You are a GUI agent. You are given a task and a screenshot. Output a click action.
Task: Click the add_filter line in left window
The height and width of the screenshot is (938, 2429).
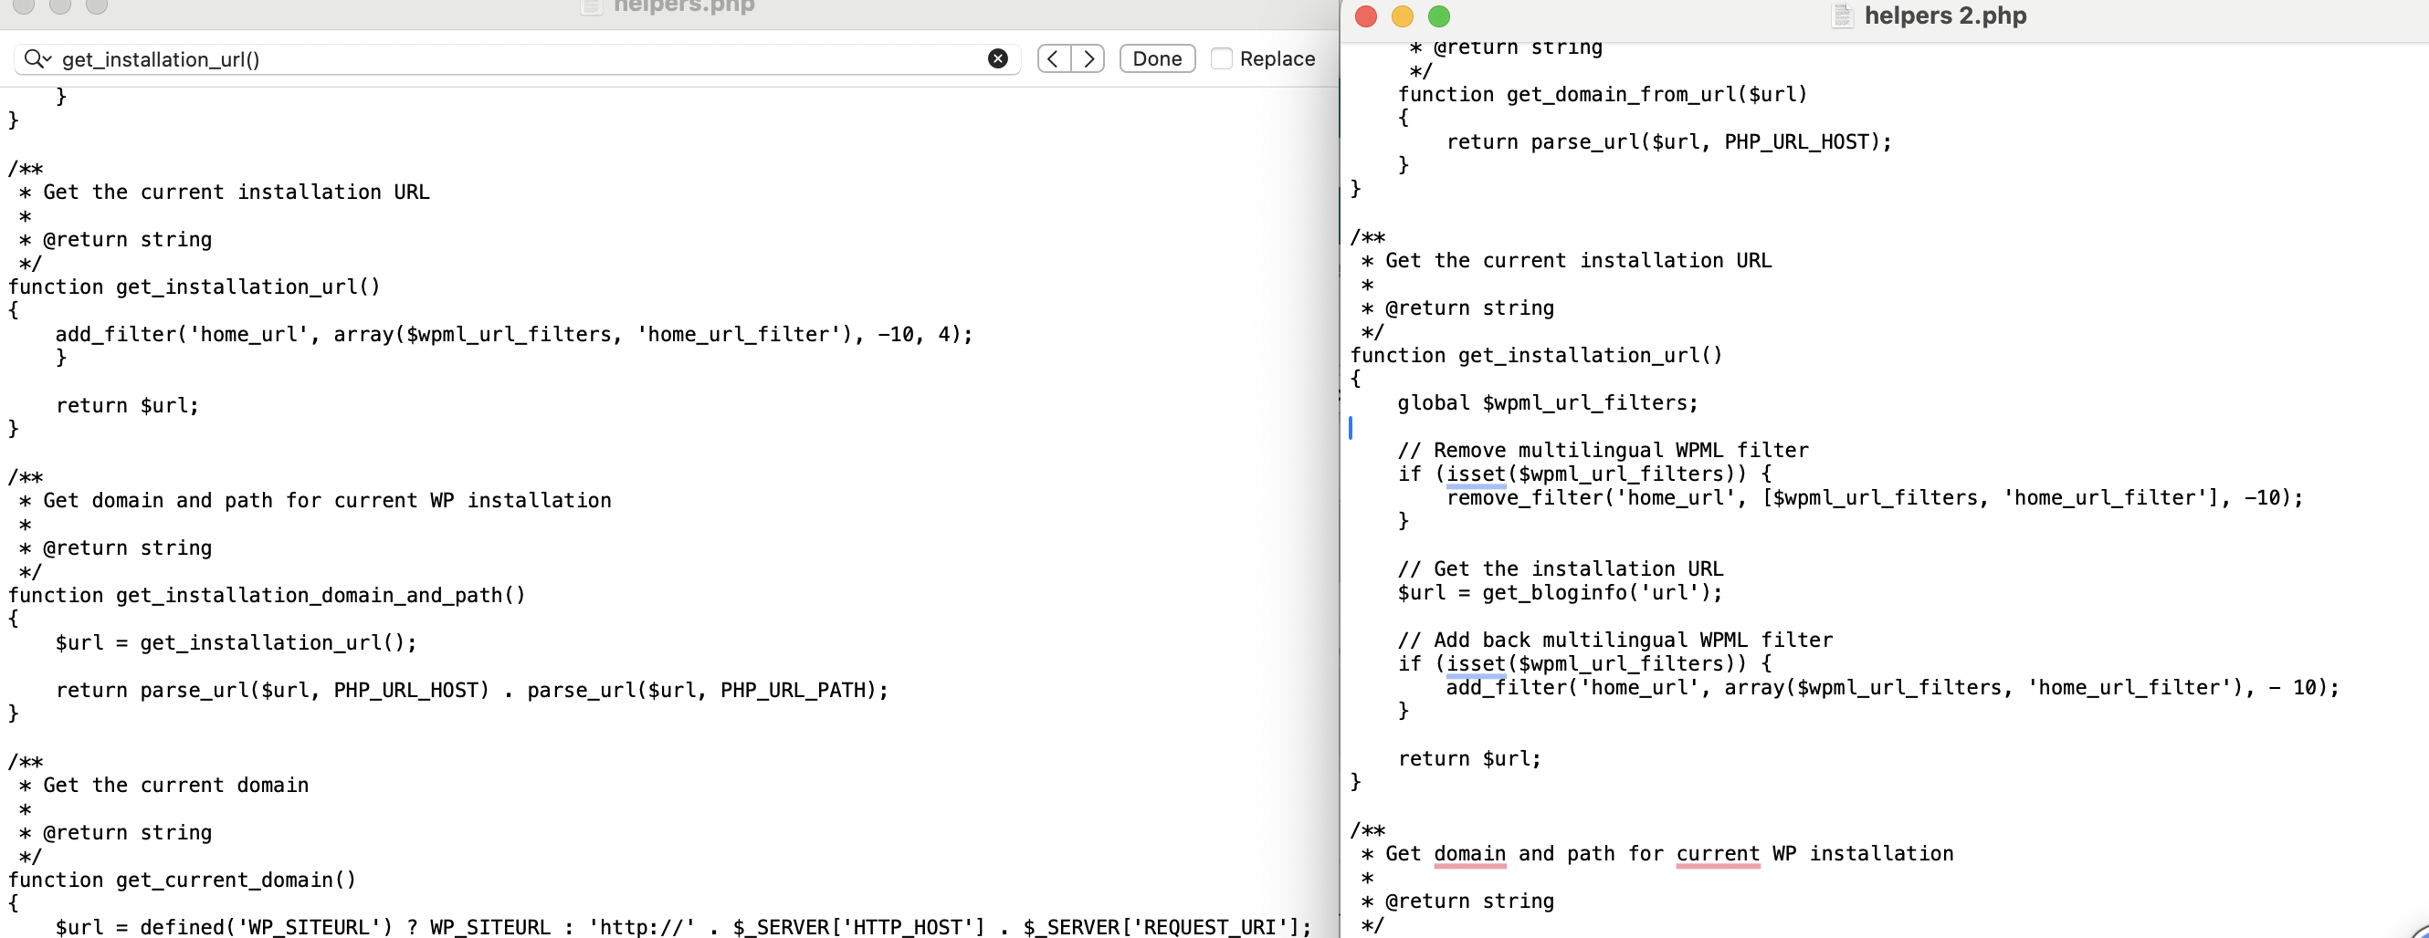[514, 334]
